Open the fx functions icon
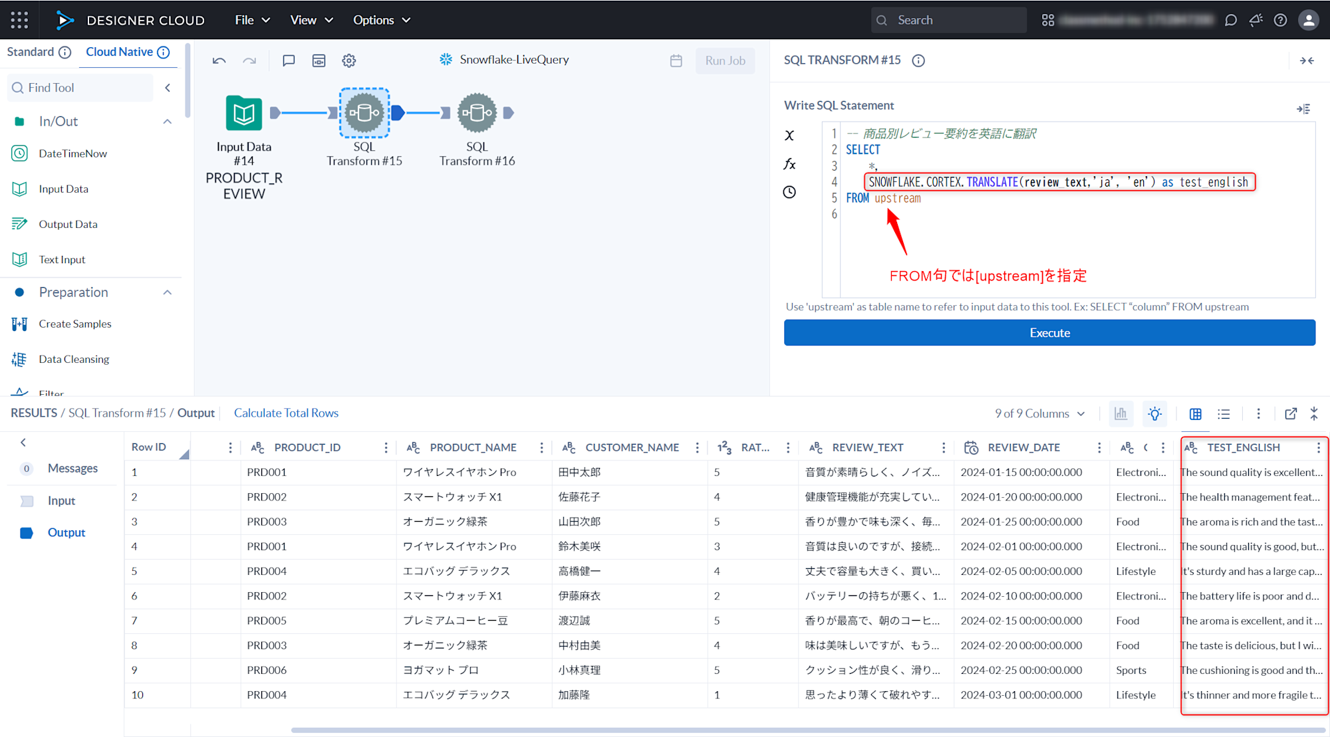 [x=789, y=163]
